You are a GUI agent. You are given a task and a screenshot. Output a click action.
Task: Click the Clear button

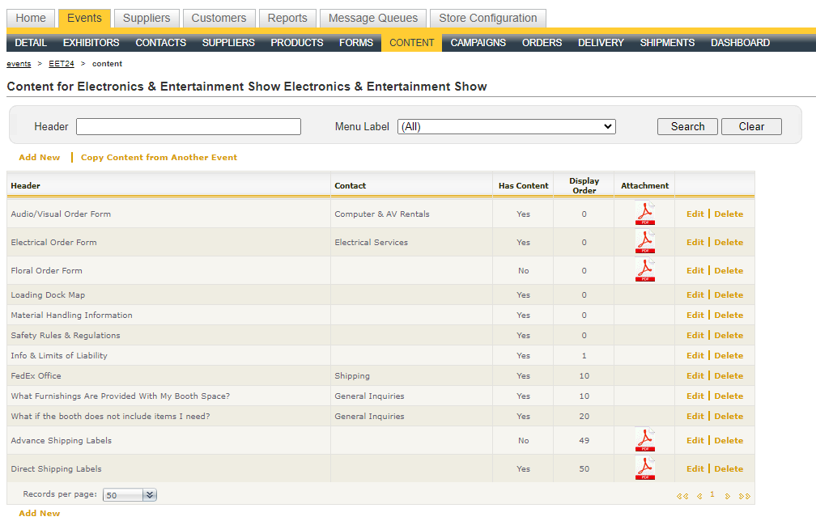[x=751, y=127]
